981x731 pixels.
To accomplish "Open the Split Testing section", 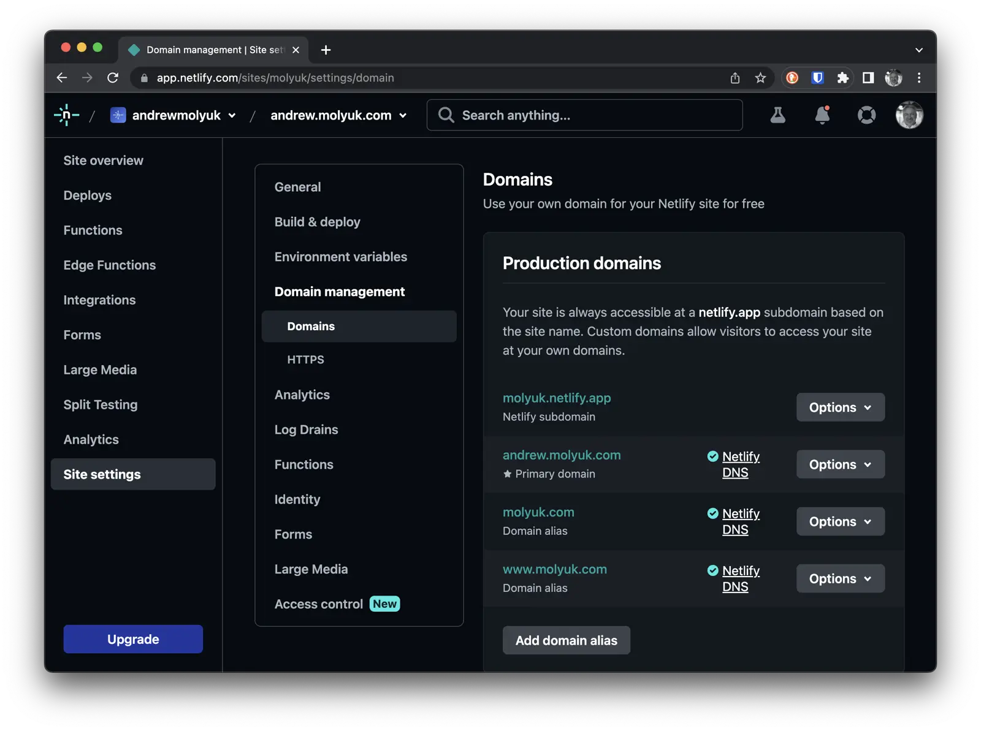I will click(x=100, y=404).
